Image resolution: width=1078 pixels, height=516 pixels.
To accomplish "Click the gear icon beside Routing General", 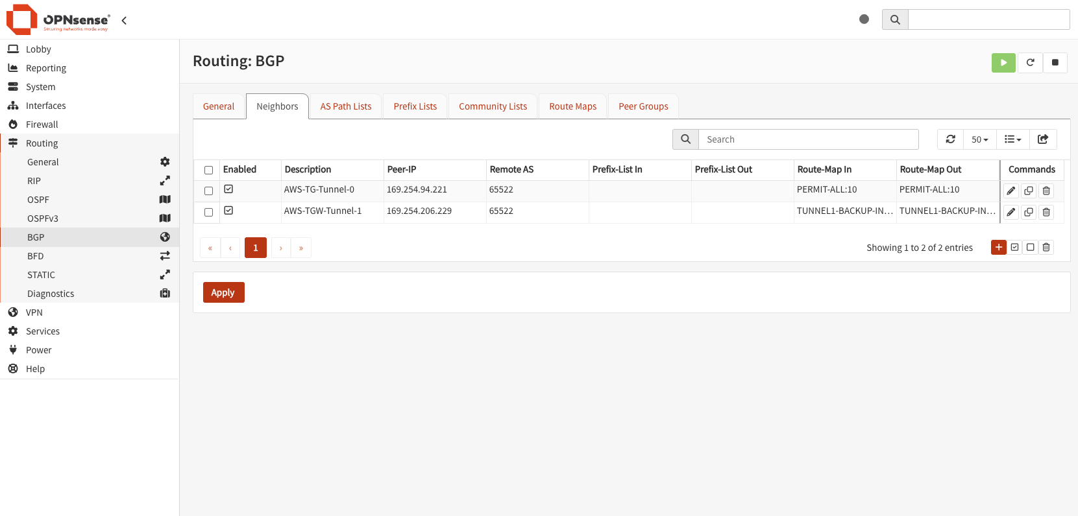I will tap(165, 162).
